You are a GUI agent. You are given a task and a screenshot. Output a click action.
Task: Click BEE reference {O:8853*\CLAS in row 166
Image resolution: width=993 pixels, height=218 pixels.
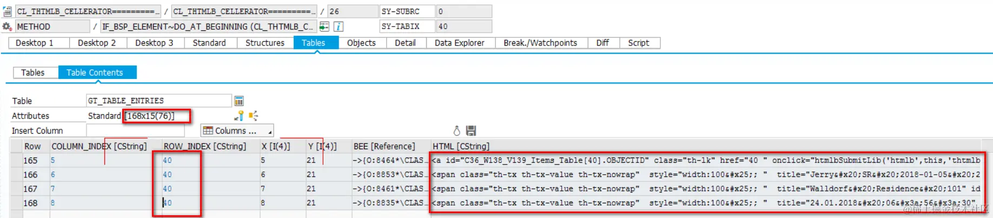coord(391,175)
